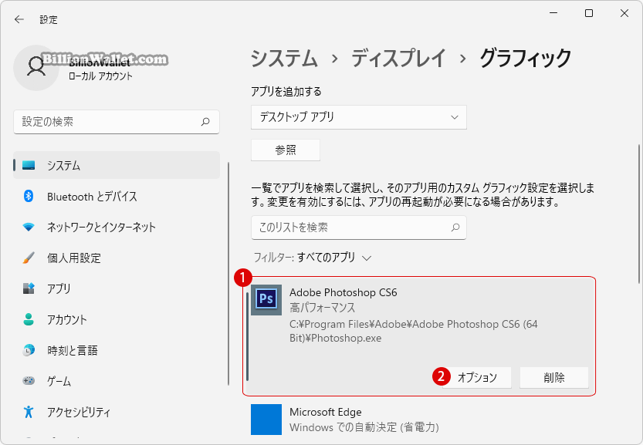Open アカウント settings page
This screenshot has width=643, height=445.
[x=117, y=319]
